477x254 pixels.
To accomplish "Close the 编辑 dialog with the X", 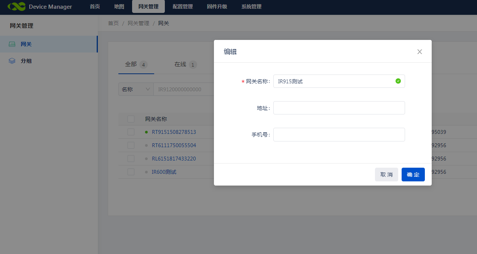I will [420, 51].
